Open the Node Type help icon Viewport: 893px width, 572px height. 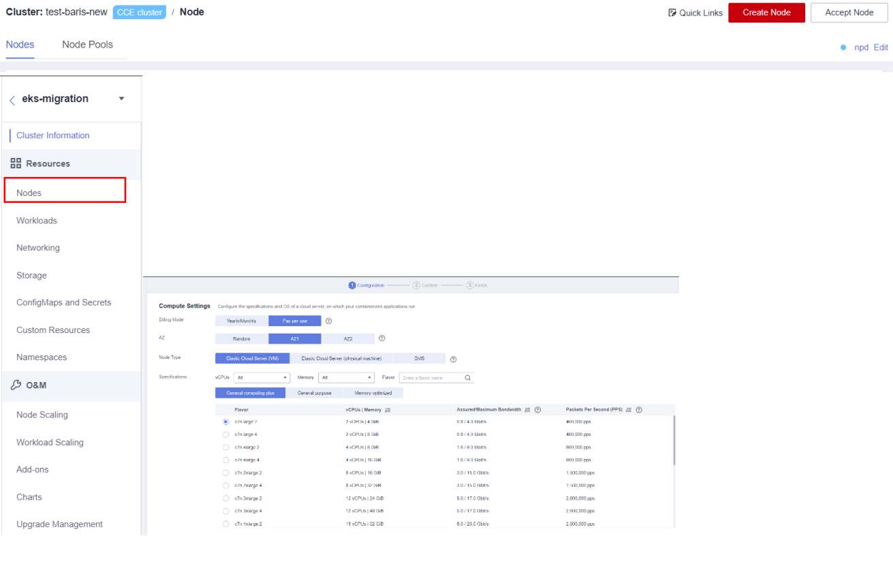point(453,359)
